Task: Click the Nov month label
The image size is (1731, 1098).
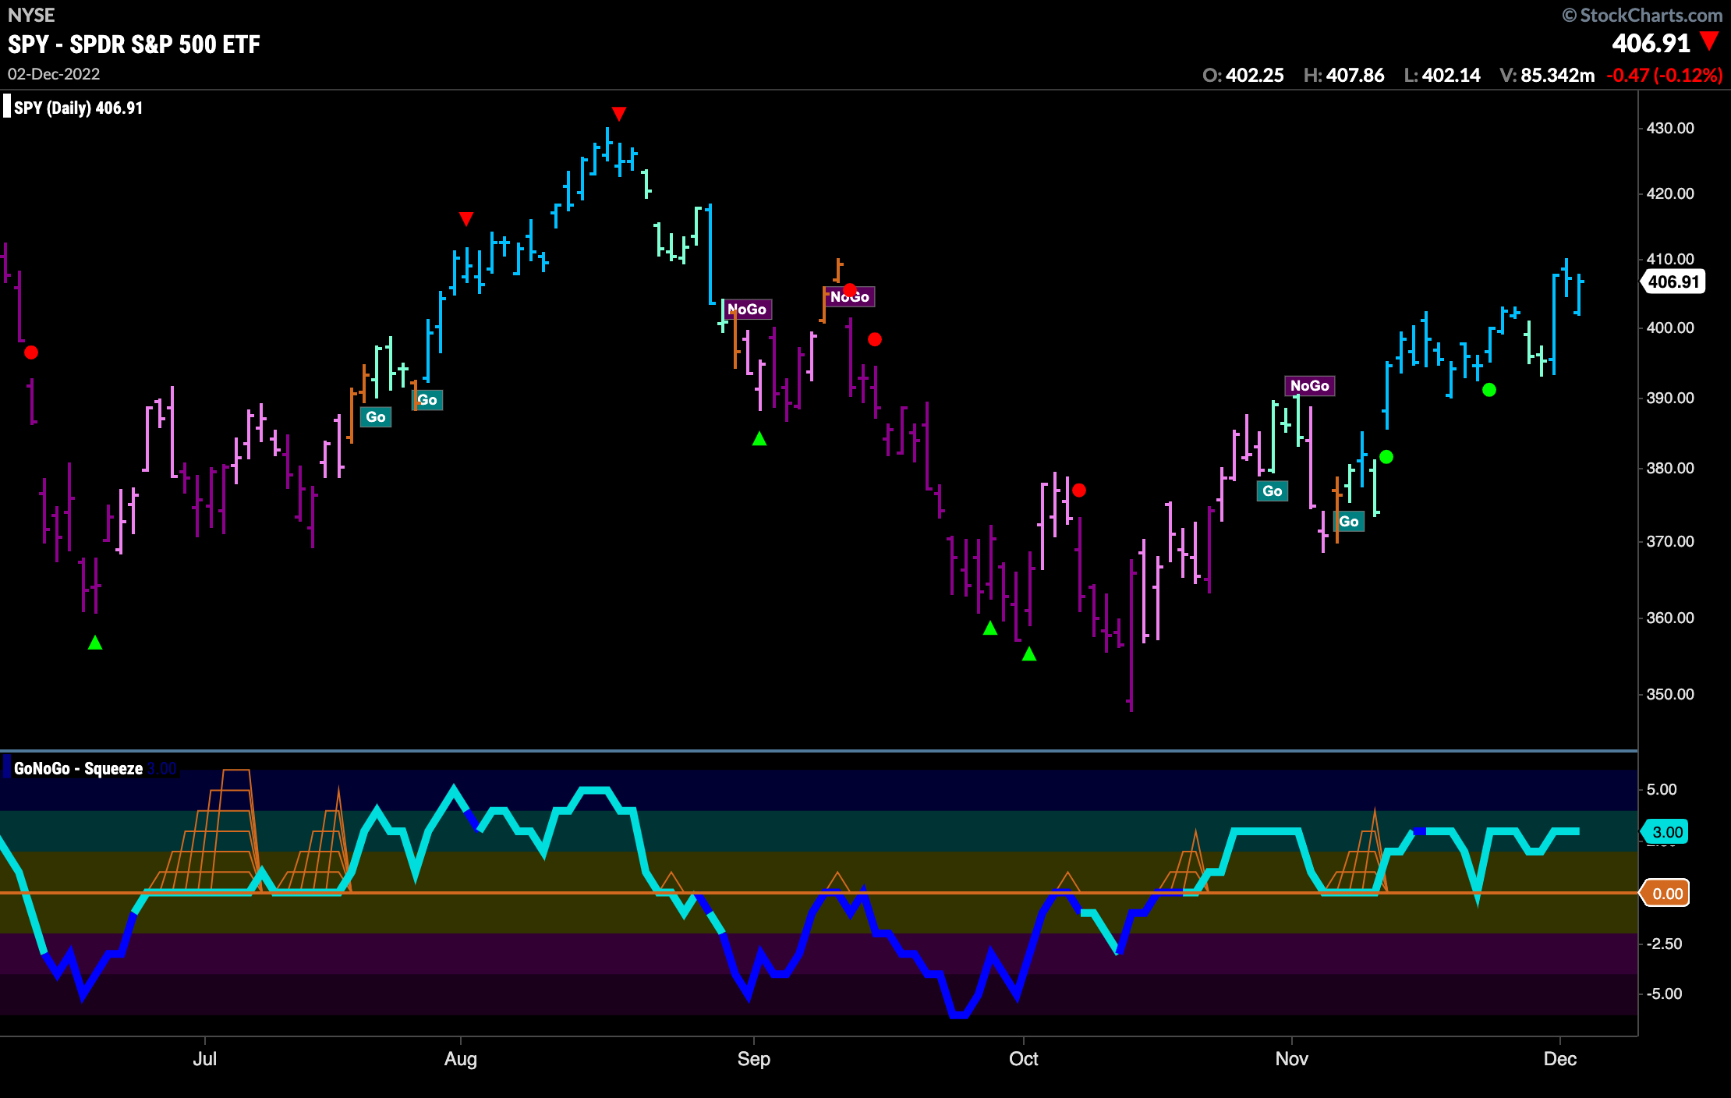Action: tap(1292, 1059)
